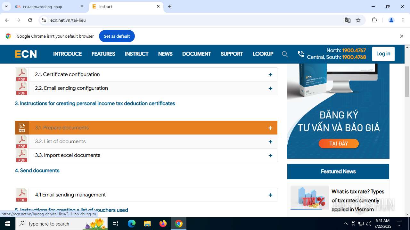Expand 3.1 Prepare documents with plus
This screenshot has width=410, height=230.
tap(270, 128)
